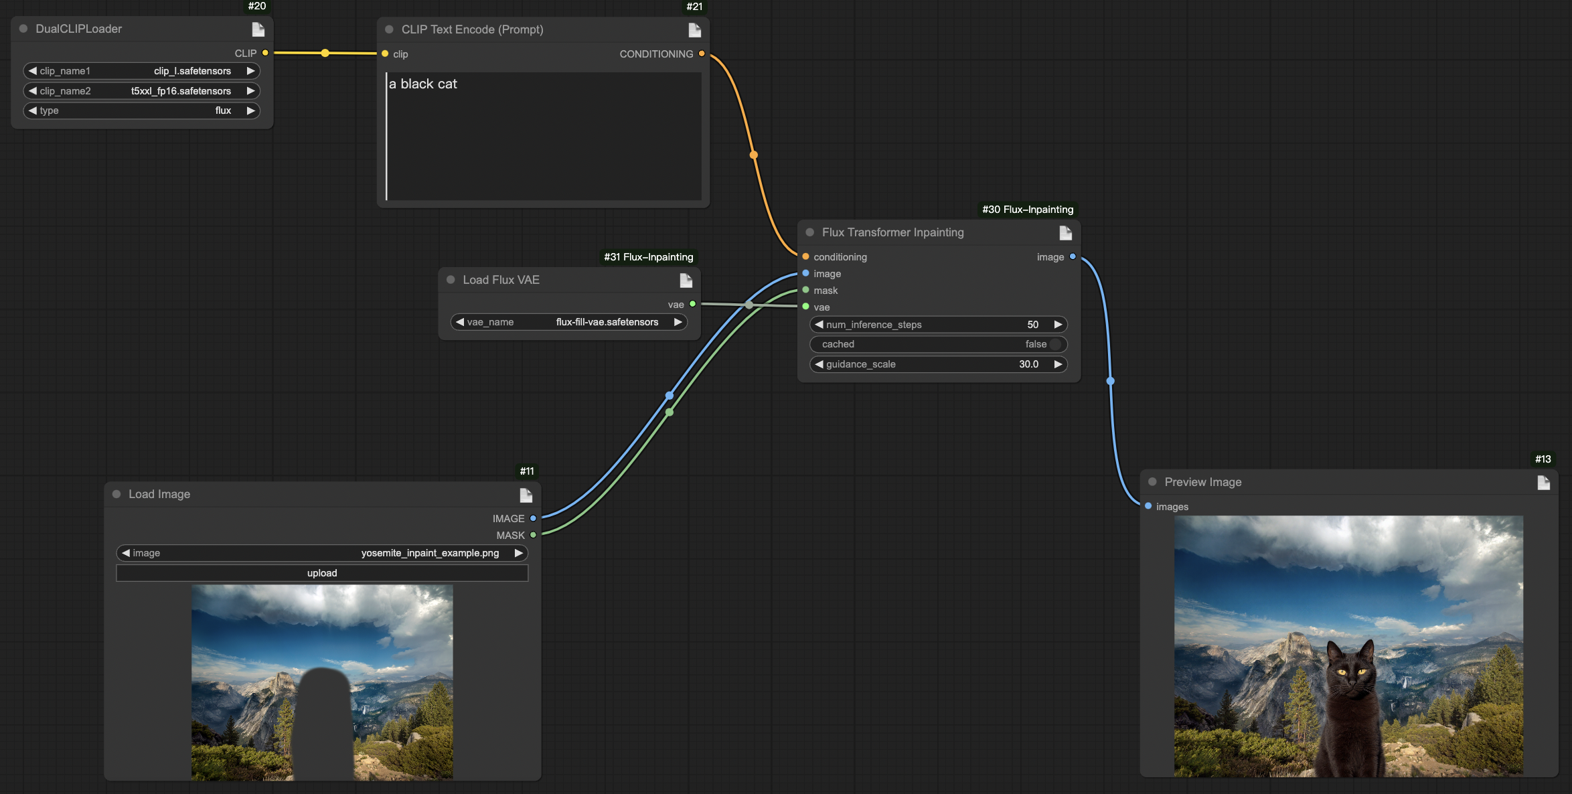Increase num_inference_steps with right arrow
Viewport: 1572px width, 794px height.
1058,325
